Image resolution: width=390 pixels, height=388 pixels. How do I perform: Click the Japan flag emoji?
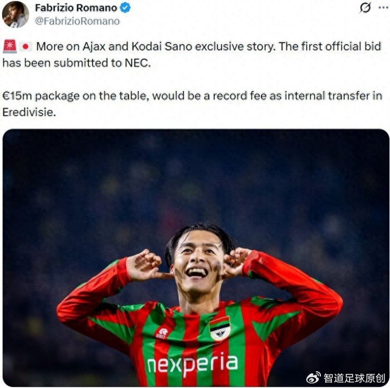point(26,46)
